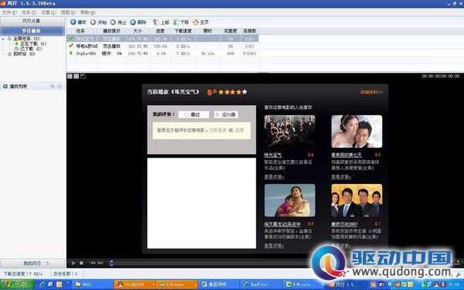Click the Windows Start button
The image size is (464, 290).
click(17, 285)
